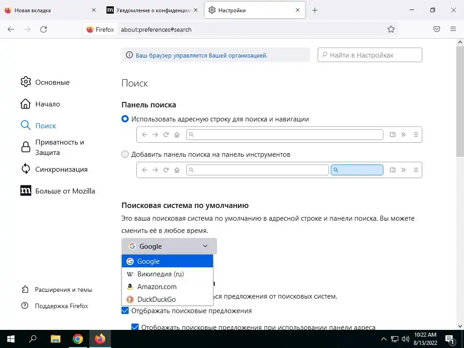Image resolution: width=464 pixels, height=348 pixels.
Task: Open the Основные settings category
Action: (45, 82)
